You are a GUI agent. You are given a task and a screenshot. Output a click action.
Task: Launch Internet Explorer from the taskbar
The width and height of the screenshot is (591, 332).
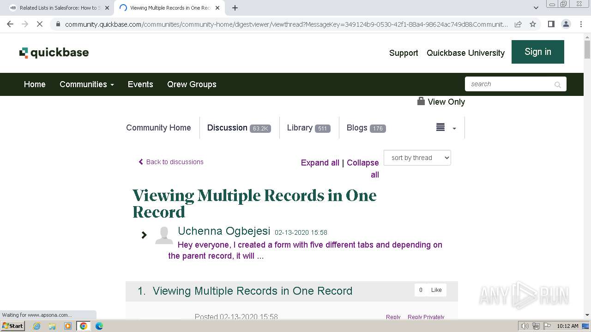(36, 326)
